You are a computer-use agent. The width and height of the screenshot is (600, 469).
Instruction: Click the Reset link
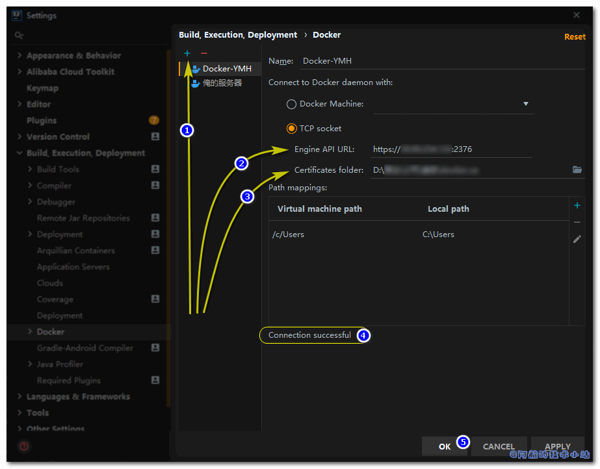point(575,36)
